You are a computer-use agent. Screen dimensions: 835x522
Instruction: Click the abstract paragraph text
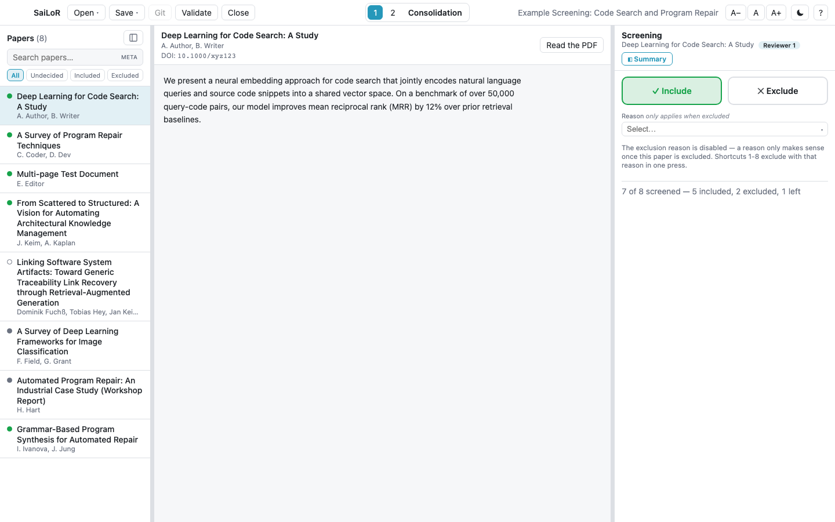point(342,100)
